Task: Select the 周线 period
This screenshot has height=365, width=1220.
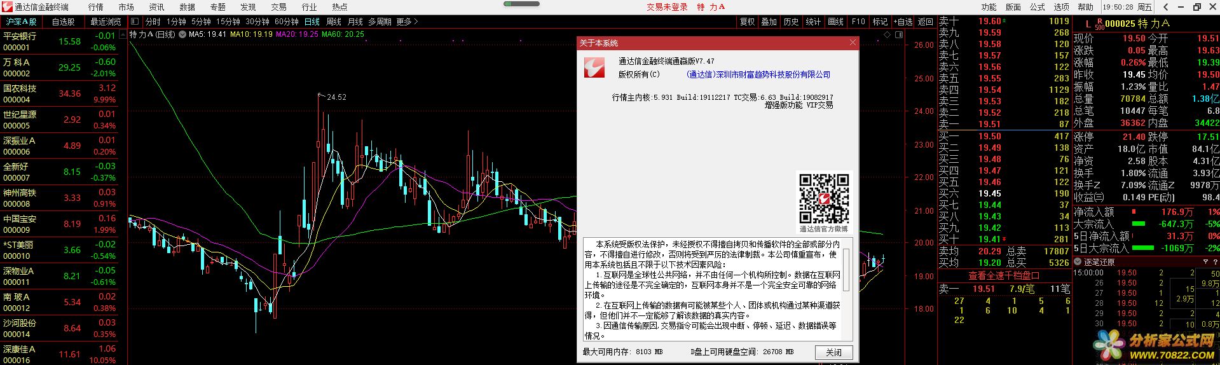Action: click(x=334, y=22)
